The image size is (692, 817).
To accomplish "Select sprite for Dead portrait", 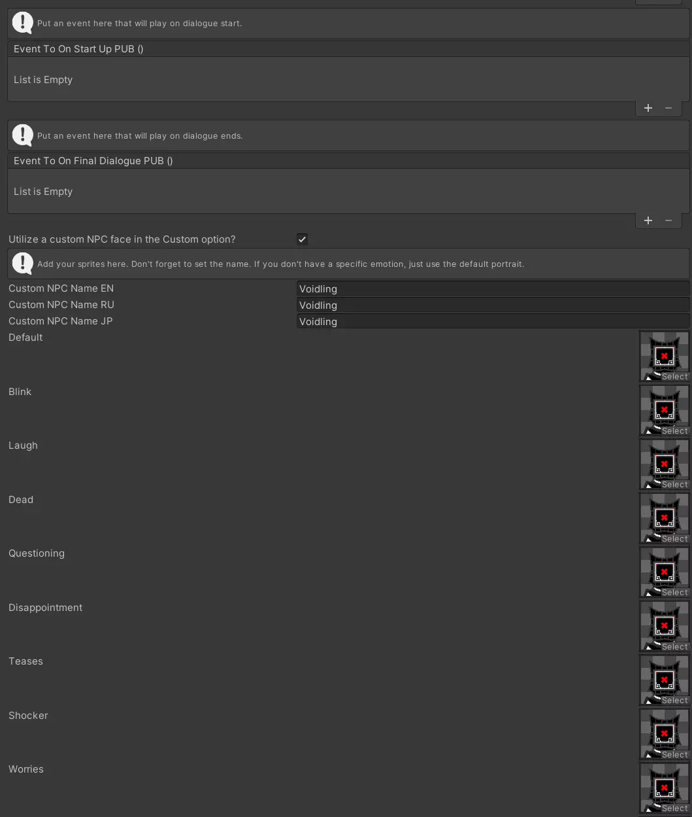I will [674, 539].
